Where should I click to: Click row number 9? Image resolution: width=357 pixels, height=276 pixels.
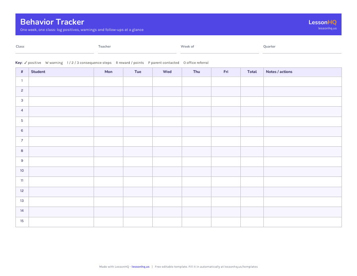coord(22,161)
